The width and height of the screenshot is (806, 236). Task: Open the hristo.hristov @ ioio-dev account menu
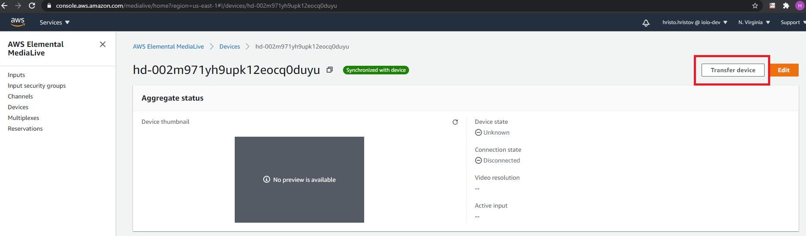click(x=695, y=22)
